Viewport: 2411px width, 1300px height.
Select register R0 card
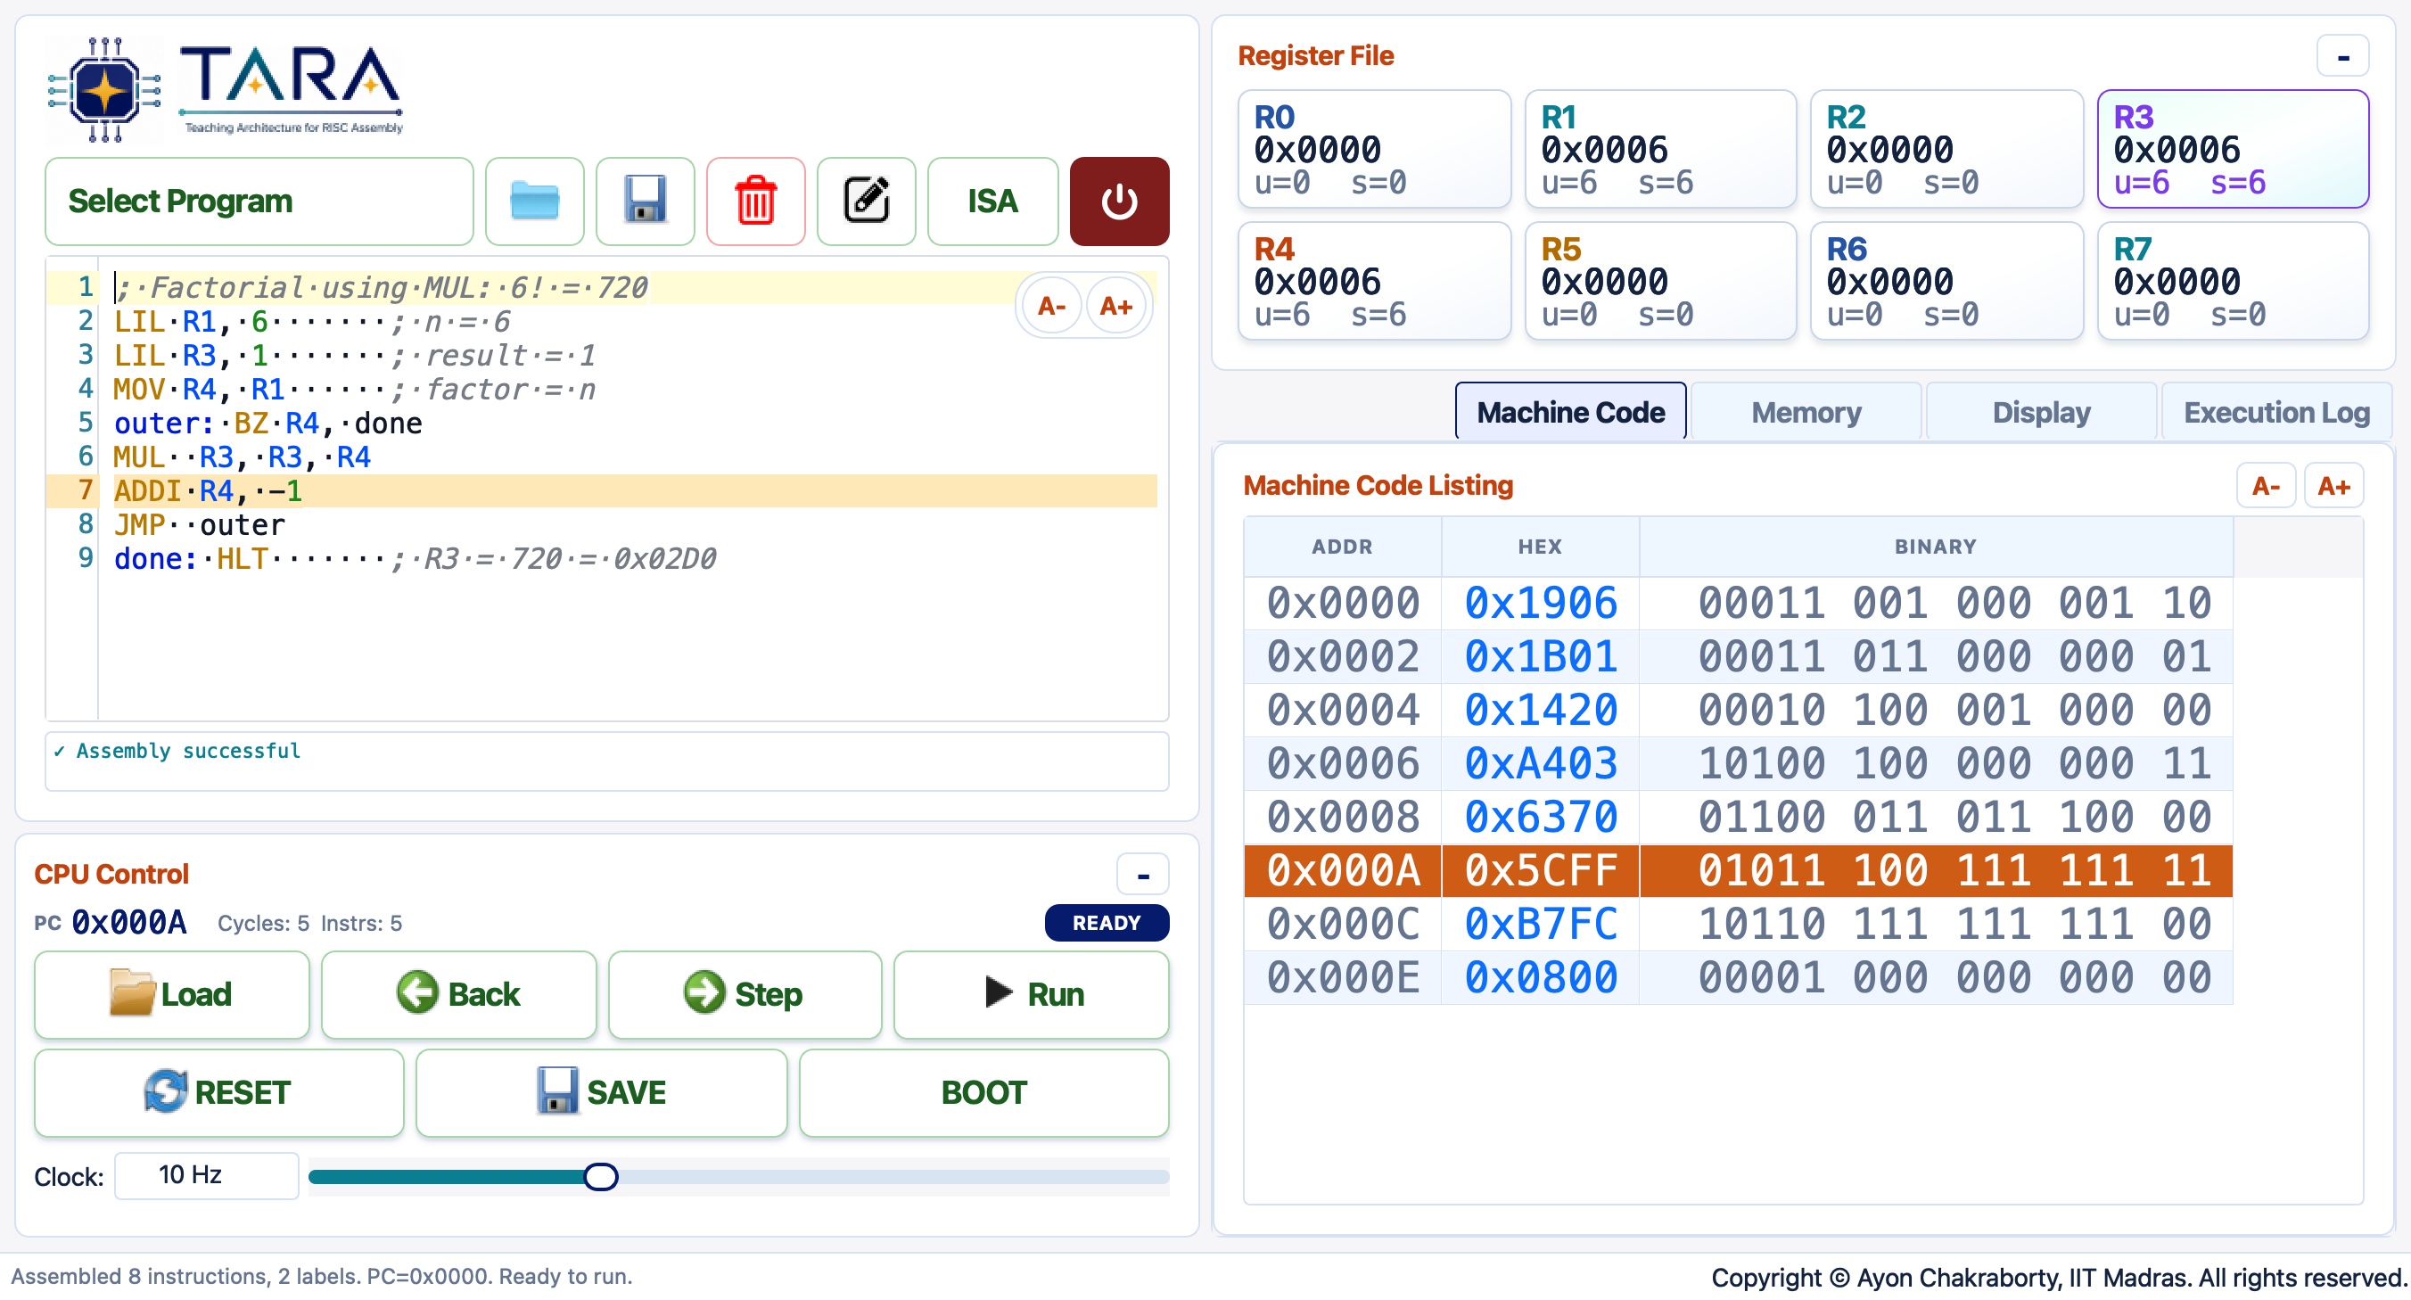[x=1374, y=149]
